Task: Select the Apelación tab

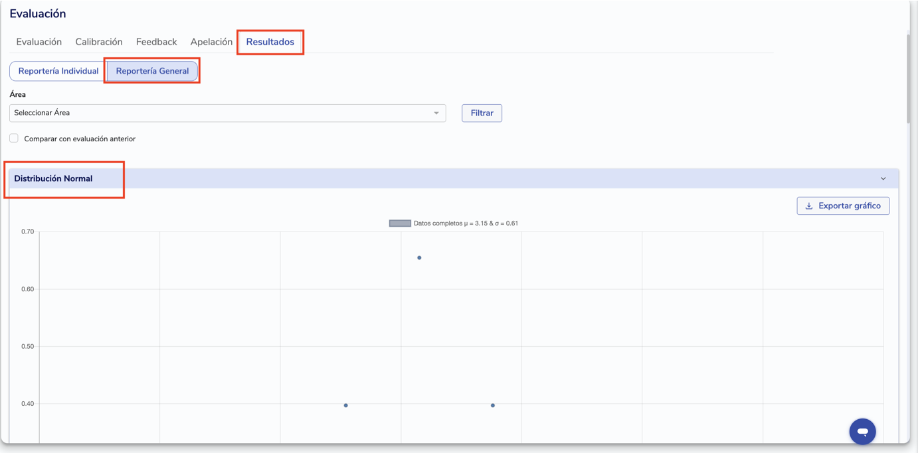Action: point(211,42)
